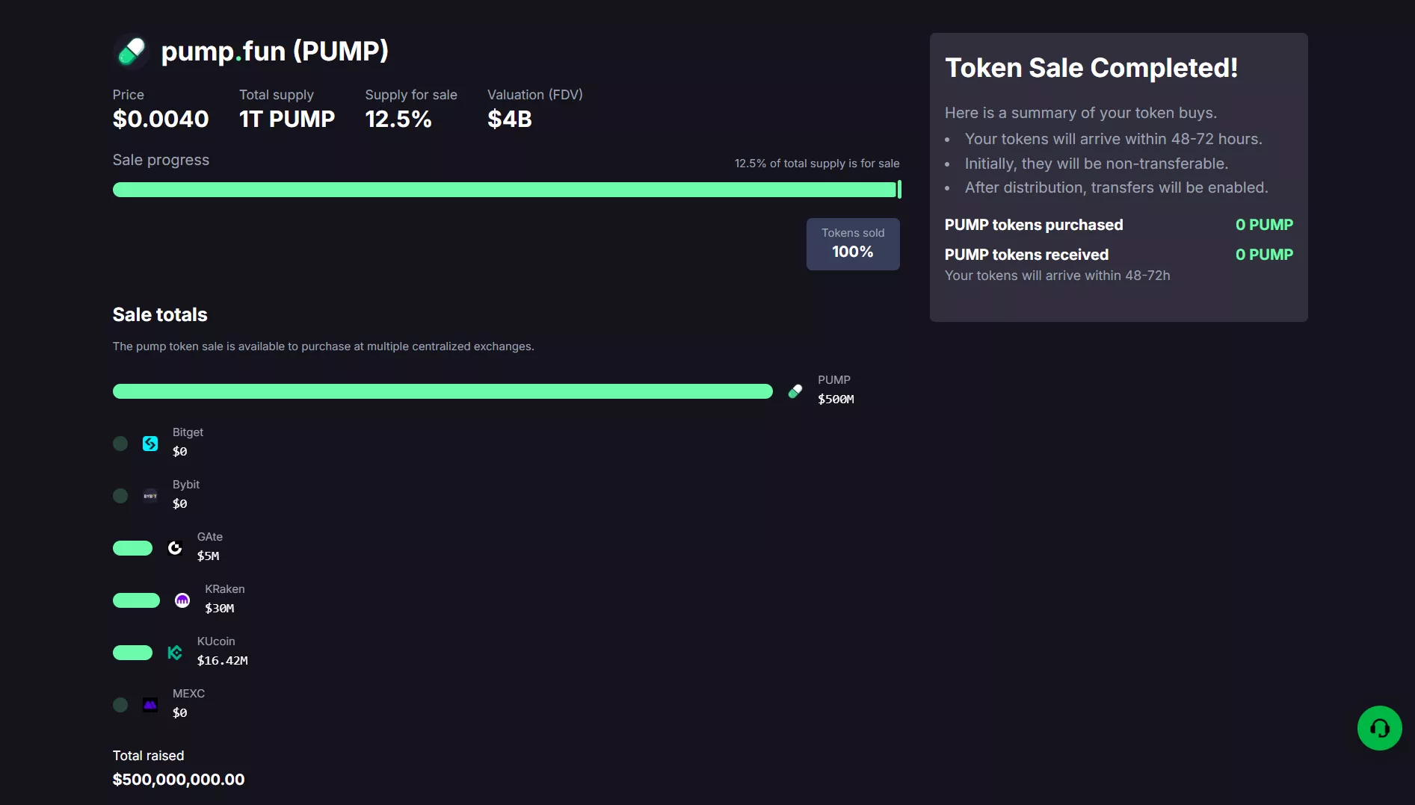Click the pump.fun pill logo icon
The width and height of the screenshot is (1415, 805).
(x=132, y=52)
